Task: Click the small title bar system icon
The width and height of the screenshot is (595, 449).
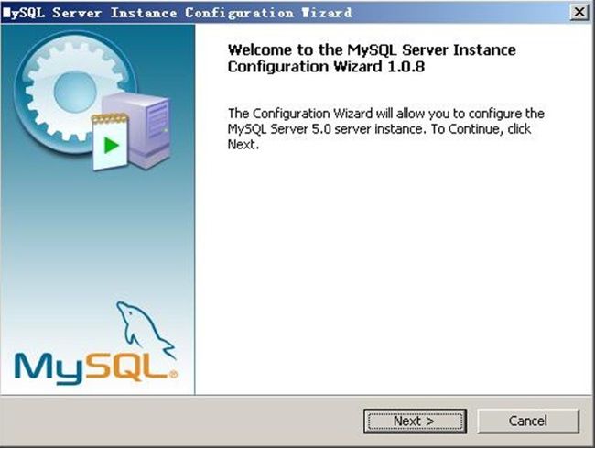Action: point(5,13)
